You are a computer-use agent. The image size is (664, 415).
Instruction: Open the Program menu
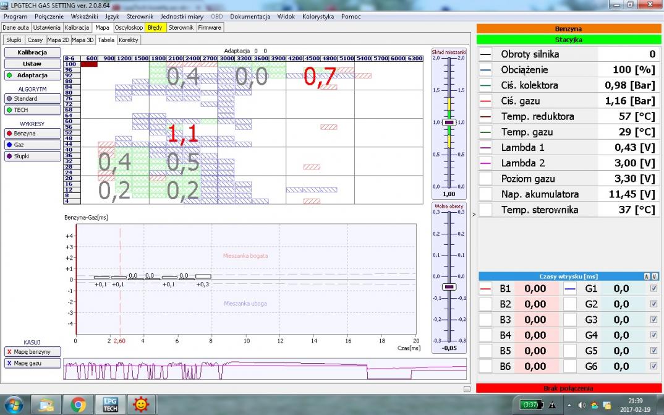coord(15,17)
